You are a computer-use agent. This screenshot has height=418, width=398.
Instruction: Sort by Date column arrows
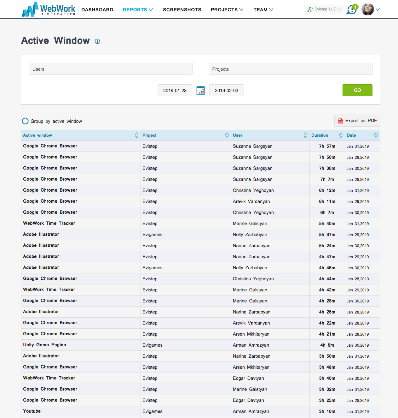click(x=376, y=135)
